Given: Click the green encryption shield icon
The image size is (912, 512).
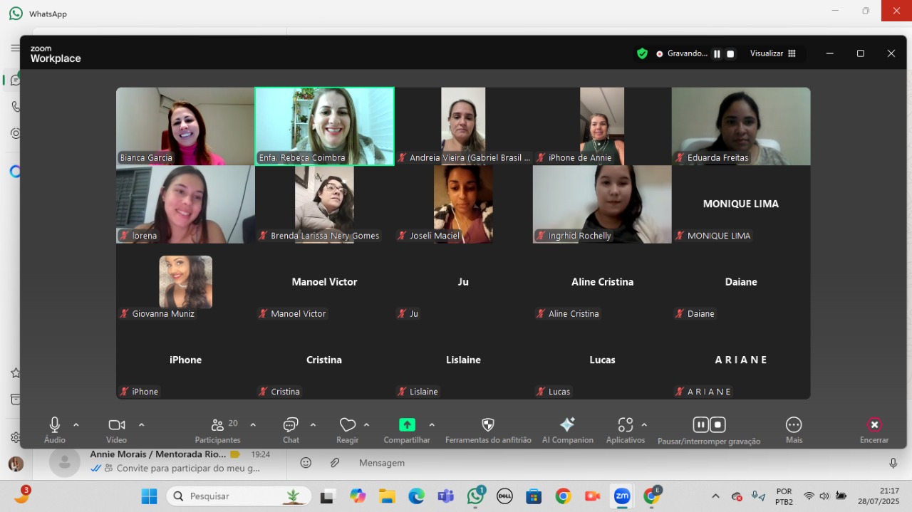Looking at the screenshot, I should (642, 53).
